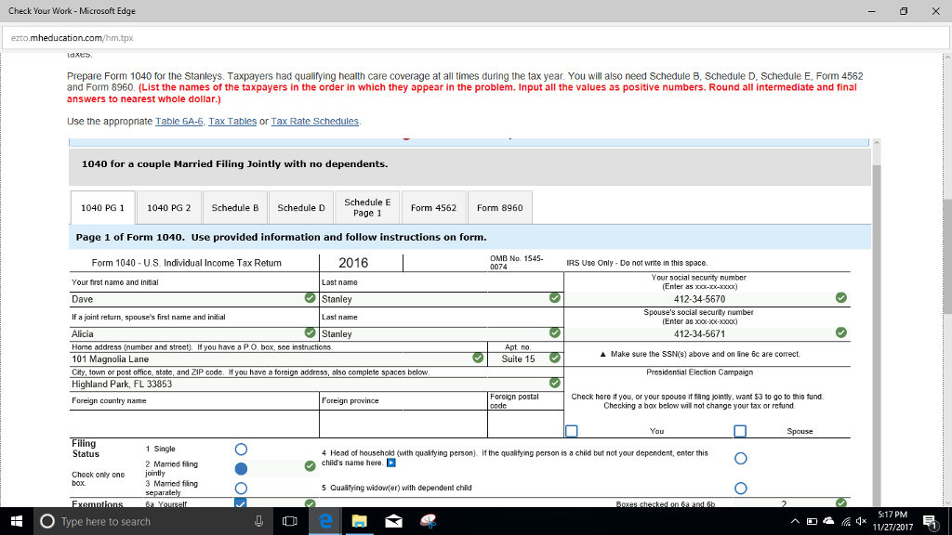Click the Cortana microphone icon
Viewport: 952px width, 535px height.
[258, 521]
